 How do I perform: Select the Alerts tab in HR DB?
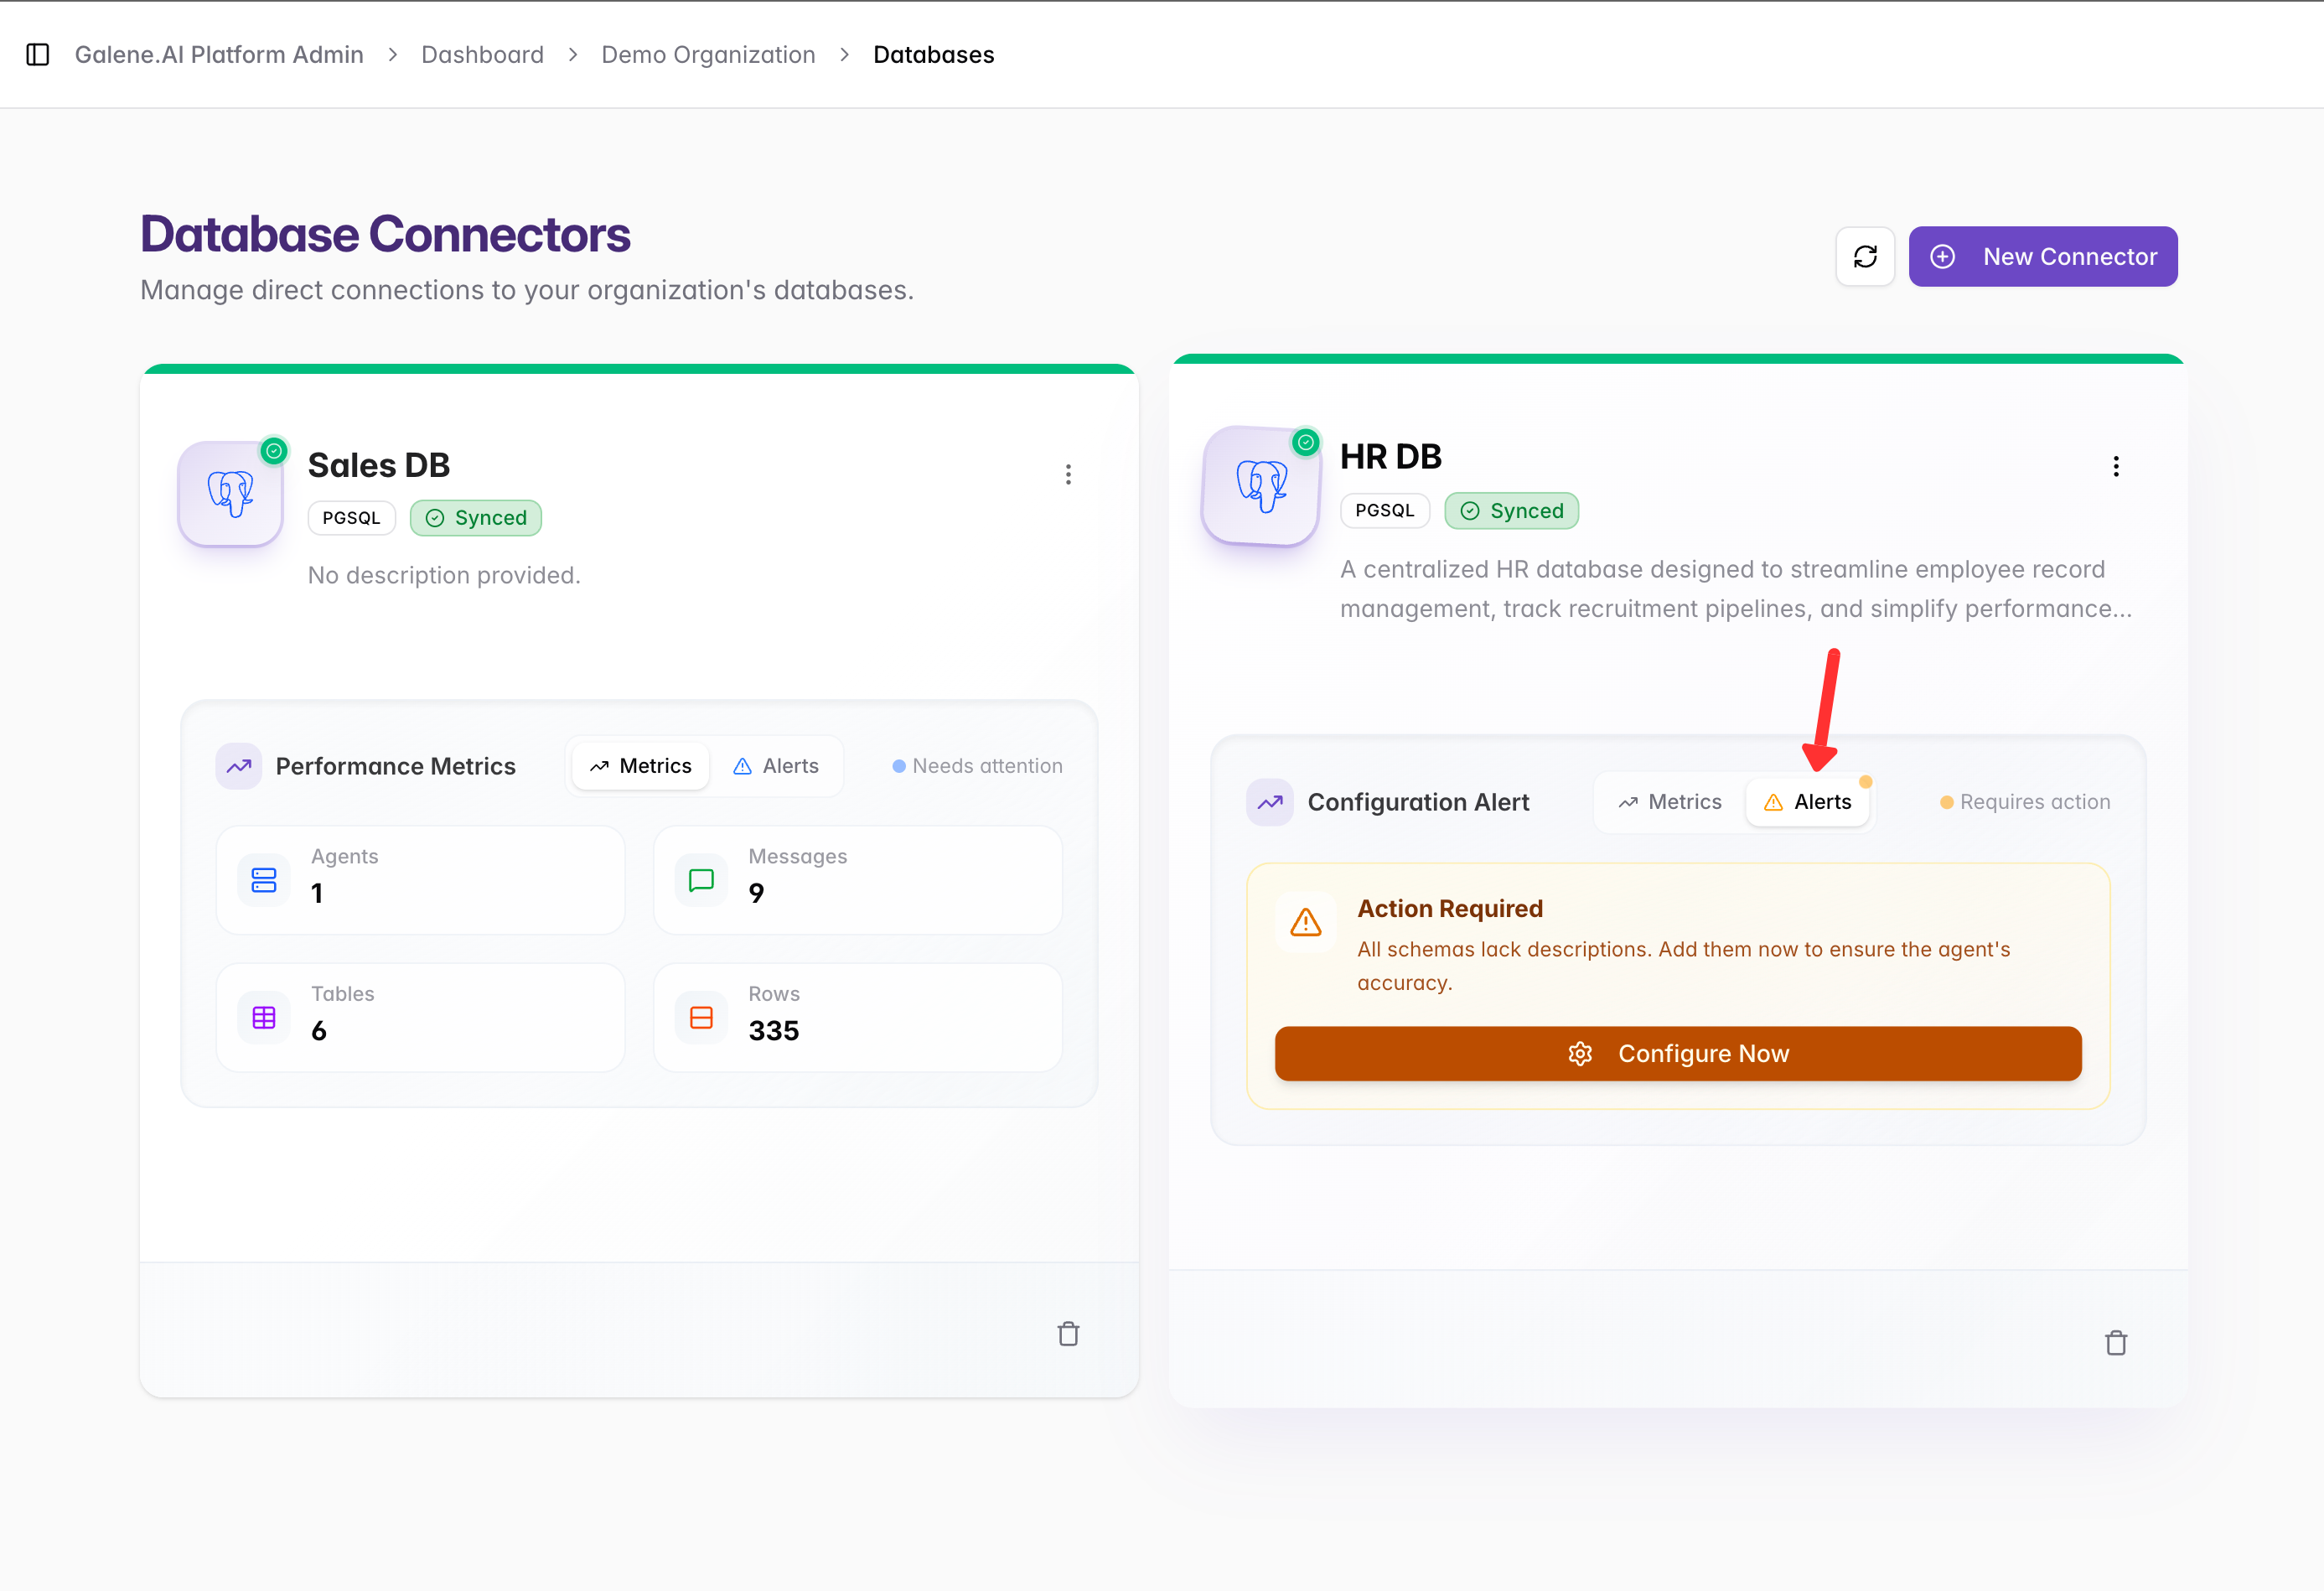coord(1808,802)
